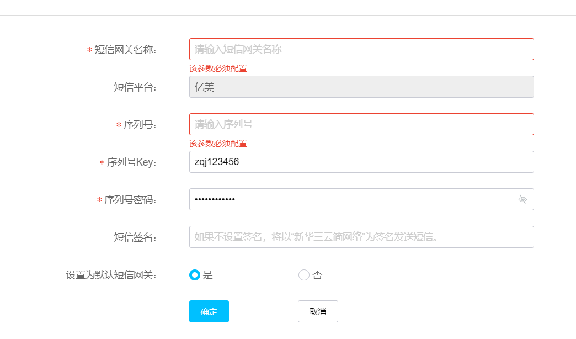The height and width of the screenshot is (339, 576).
Task: Select 是 for default SMS gateway
Action: 195,275
